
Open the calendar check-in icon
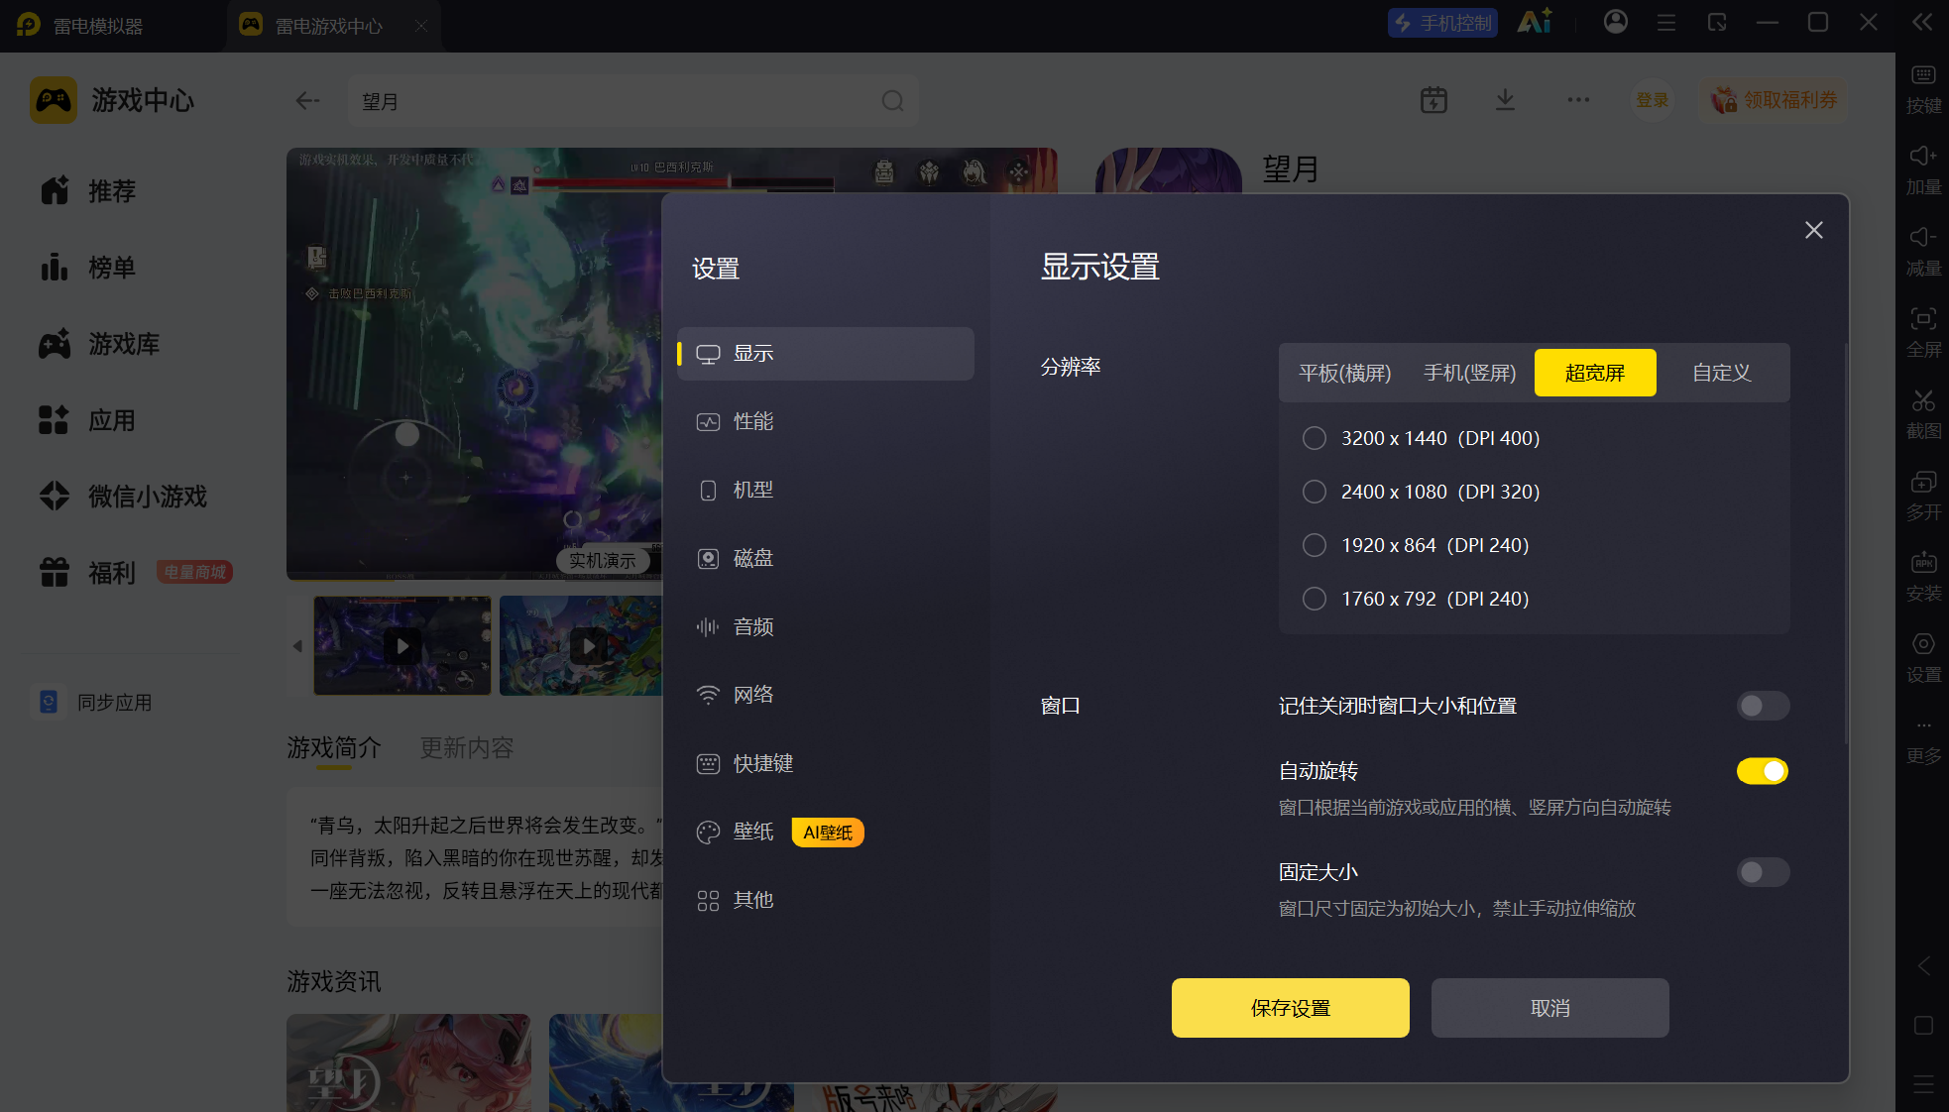pyautogui.click(x=1433, y=100)
